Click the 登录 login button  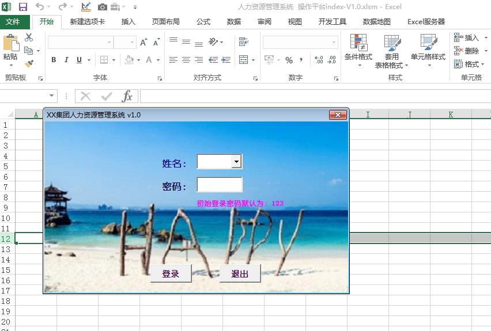171,274
